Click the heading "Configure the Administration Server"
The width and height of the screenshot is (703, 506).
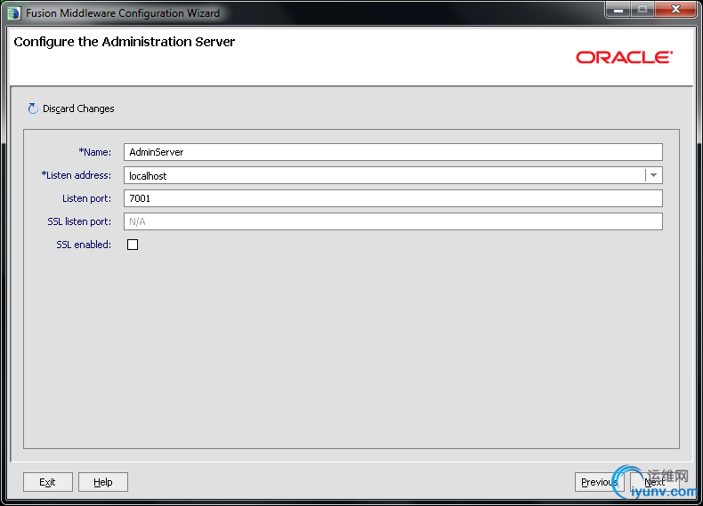pyautogui.click(x=125, y=42)
